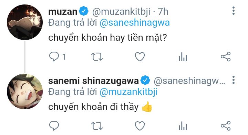Open muzan's profile picture
This screenshot has width=248, height=135.
[x=25, y=22]
